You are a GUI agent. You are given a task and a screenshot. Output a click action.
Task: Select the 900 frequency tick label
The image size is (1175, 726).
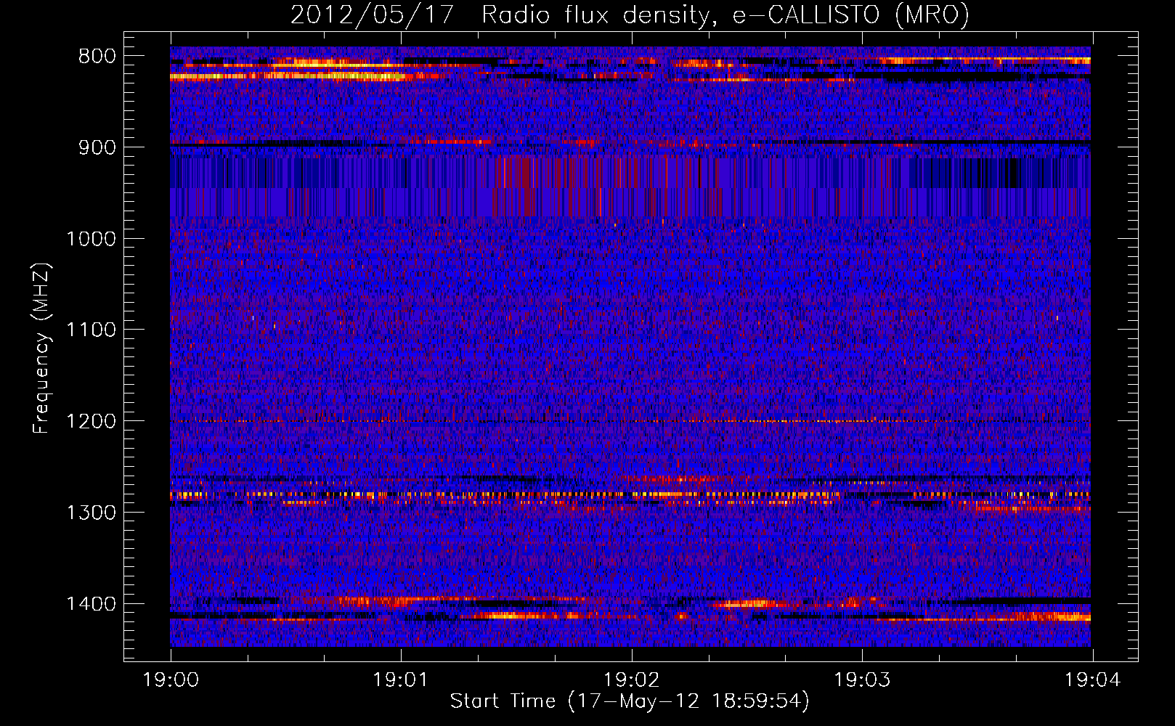coord(97,147)
